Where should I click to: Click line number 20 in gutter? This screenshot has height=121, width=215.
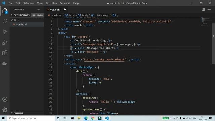click(x=51, y=79)
